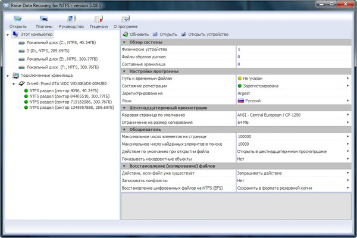This screenshot has height=238, width=357.
Task: Click the Russian flag icon in Язык row
Action: coord(240,101)
